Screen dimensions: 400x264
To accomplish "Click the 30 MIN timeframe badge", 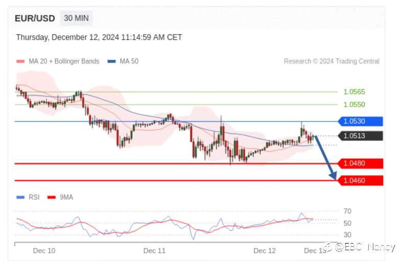I will (x=76, y=18).
